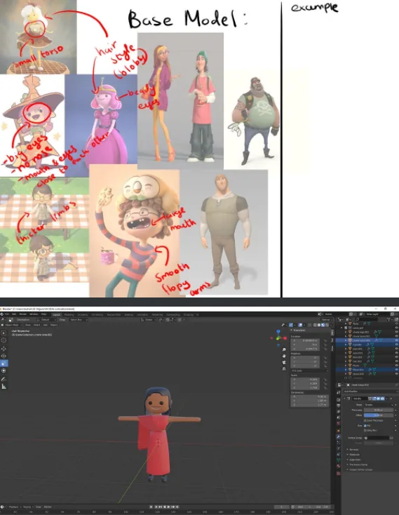Select the Rotate tool

pyautogui.click(x=4, y=356)
